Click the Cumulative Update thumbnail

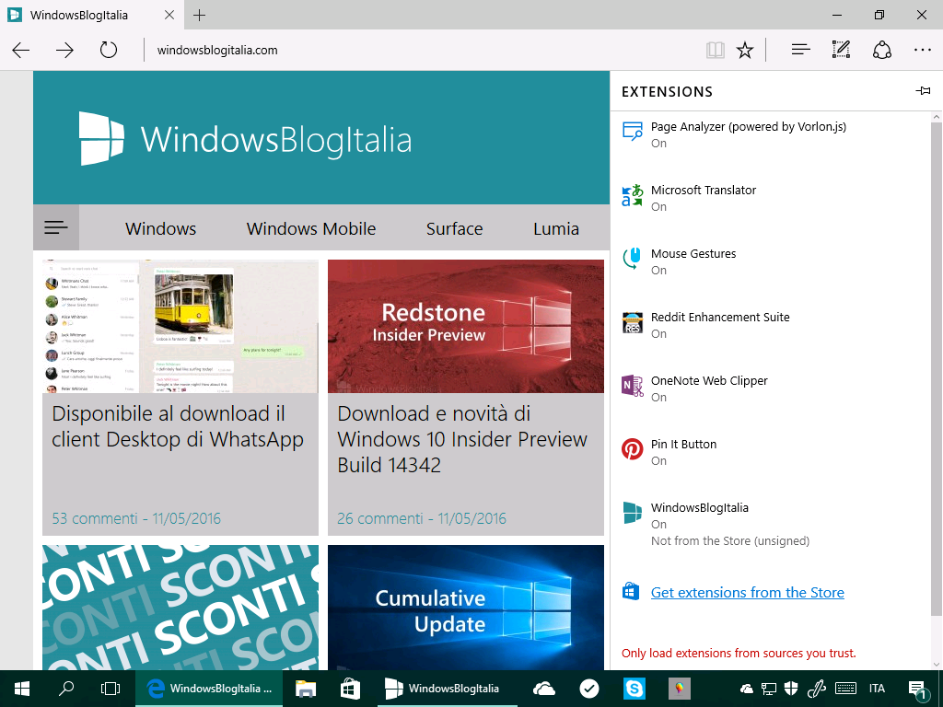[465, 608]
